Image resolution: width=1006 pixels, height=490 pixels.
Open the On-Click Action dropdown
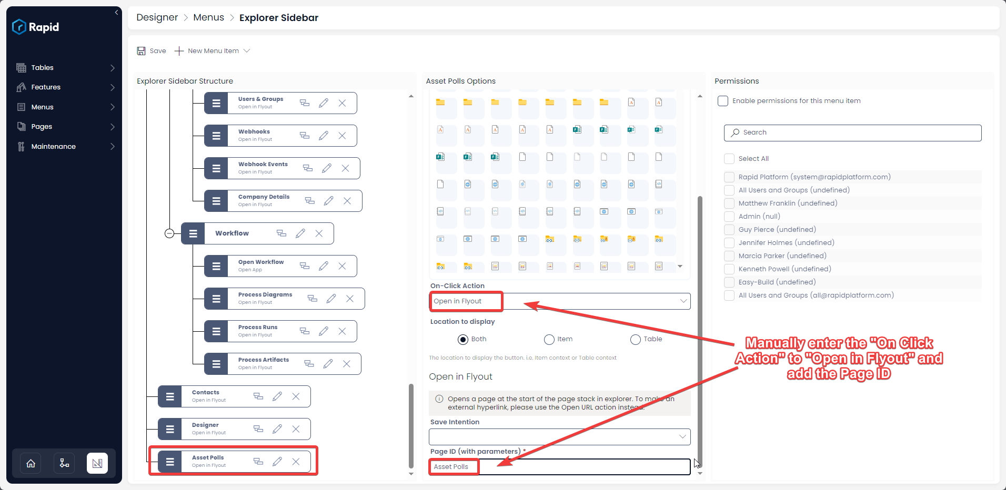[x=560, y=301]
